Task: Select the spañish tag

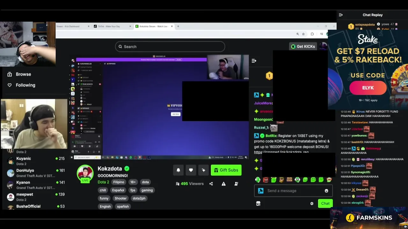Action: point(123,206)
